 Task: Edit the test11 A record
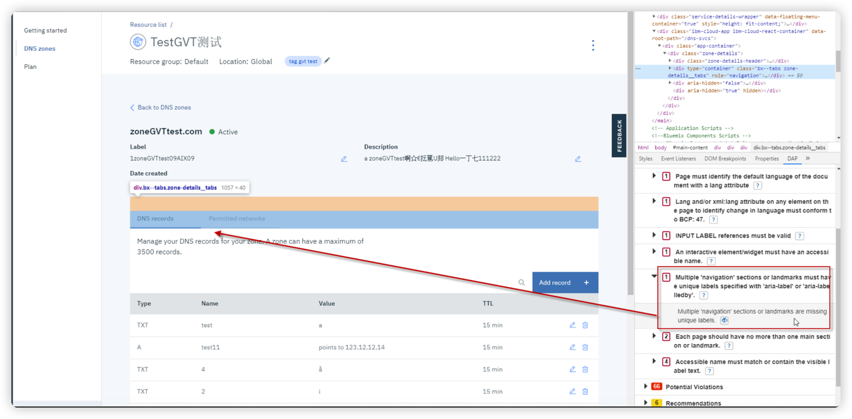click(572, 347)
